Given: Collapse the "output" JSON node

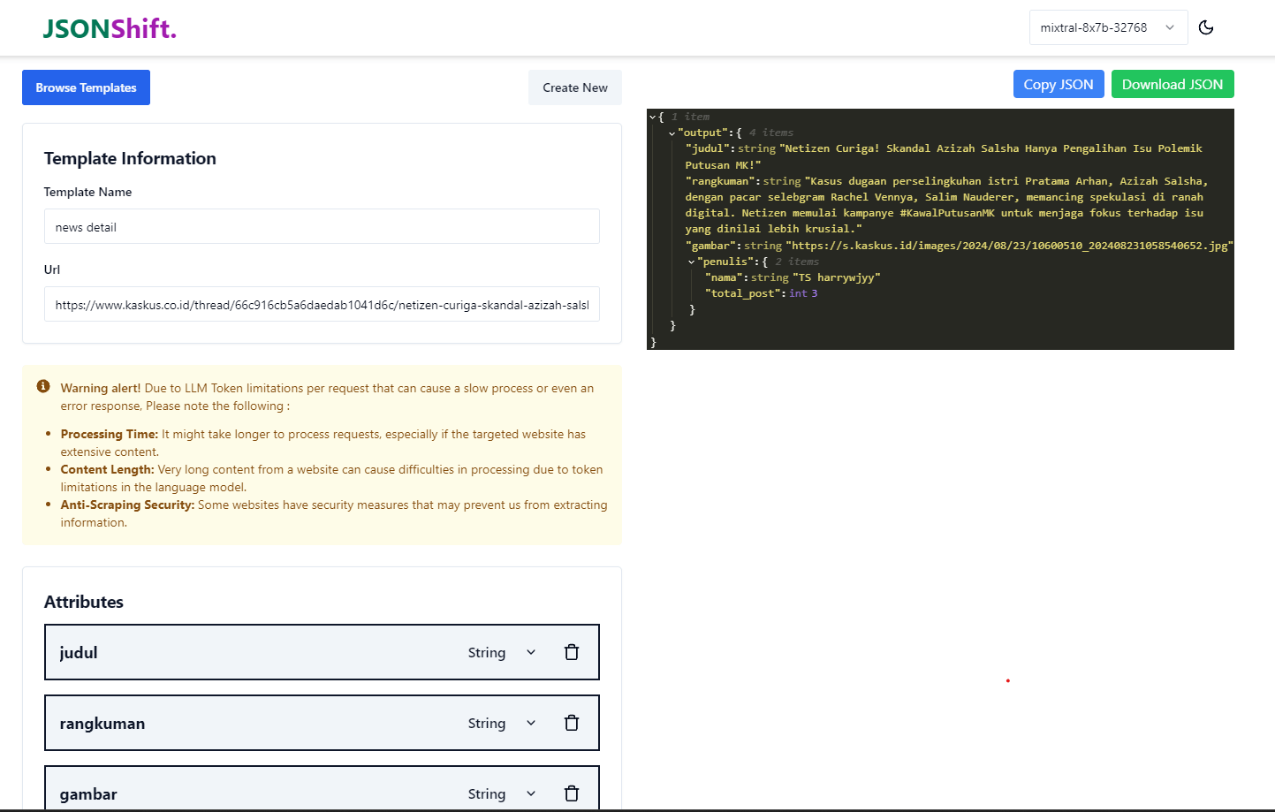Looking at the screenshot, I should [x=672, y=133].
